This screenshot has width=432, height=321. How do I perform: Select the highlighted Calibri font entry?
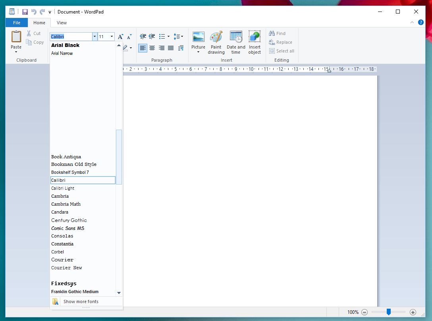83,180
